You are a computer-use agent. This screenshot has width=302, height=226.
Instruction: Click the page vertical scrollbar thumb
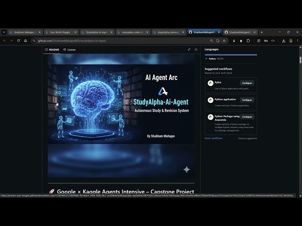301,60
